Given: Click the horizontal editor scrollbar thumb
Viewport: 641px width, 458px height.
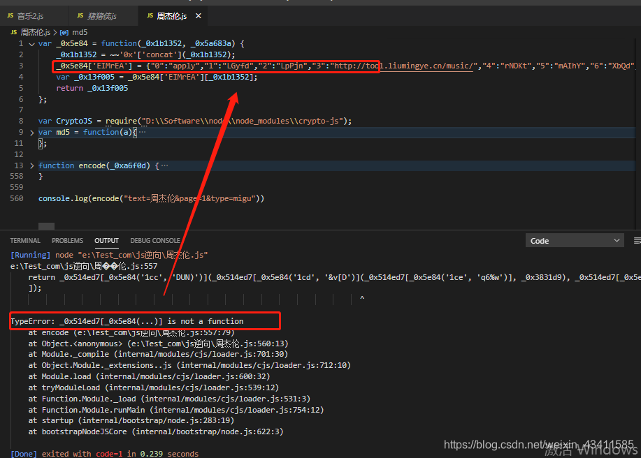Looking at the screenshot, I should (x=46, y=226).
